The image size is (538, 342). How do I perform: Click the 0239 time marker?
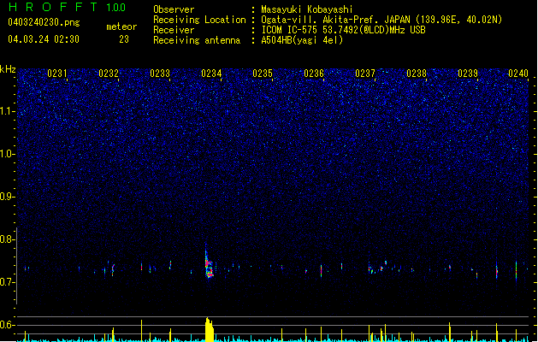(468, 74)
